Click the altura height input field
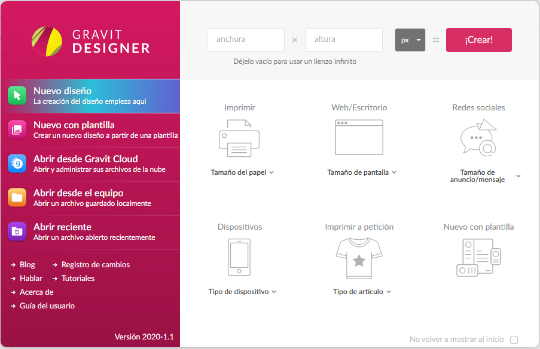The image size is (540, 349). click(x=344, y=40)
